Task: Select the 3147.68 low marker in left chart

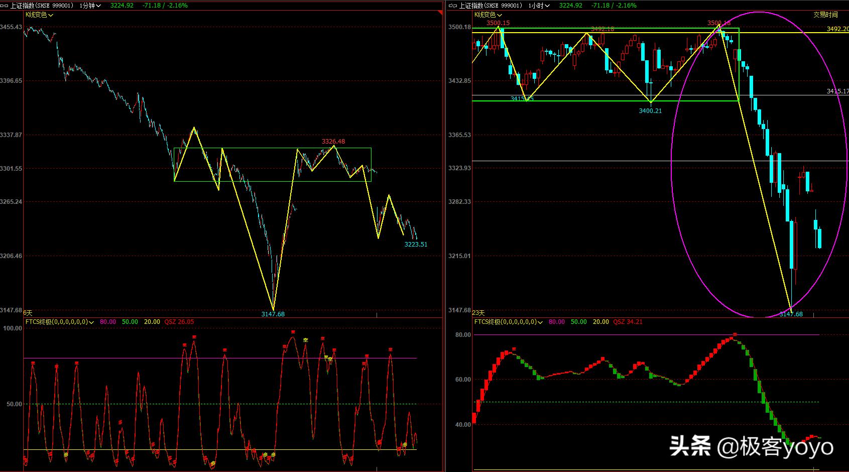Action: click(x=273, y=314)
